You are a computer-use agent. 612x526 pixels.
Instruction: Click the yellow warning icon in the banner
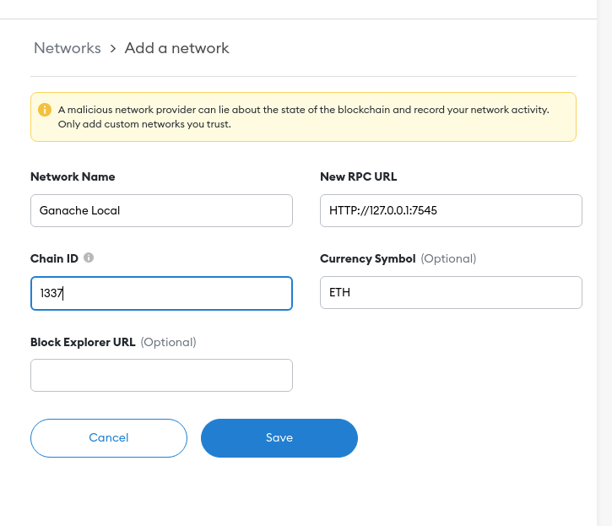[45, 110]
